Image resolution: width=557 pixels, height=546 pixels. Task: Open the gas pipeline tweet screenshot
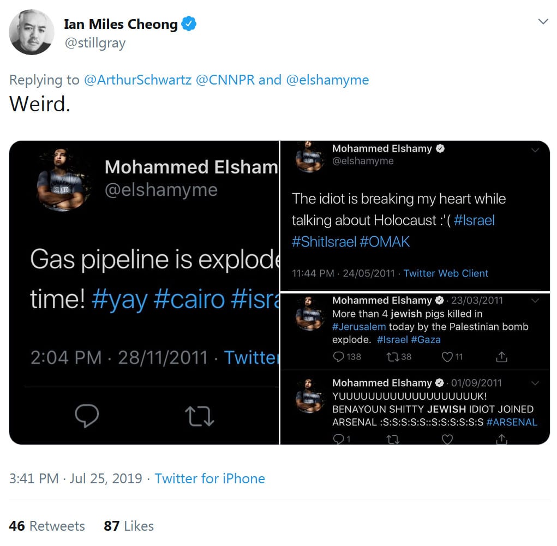pos(144,273)
